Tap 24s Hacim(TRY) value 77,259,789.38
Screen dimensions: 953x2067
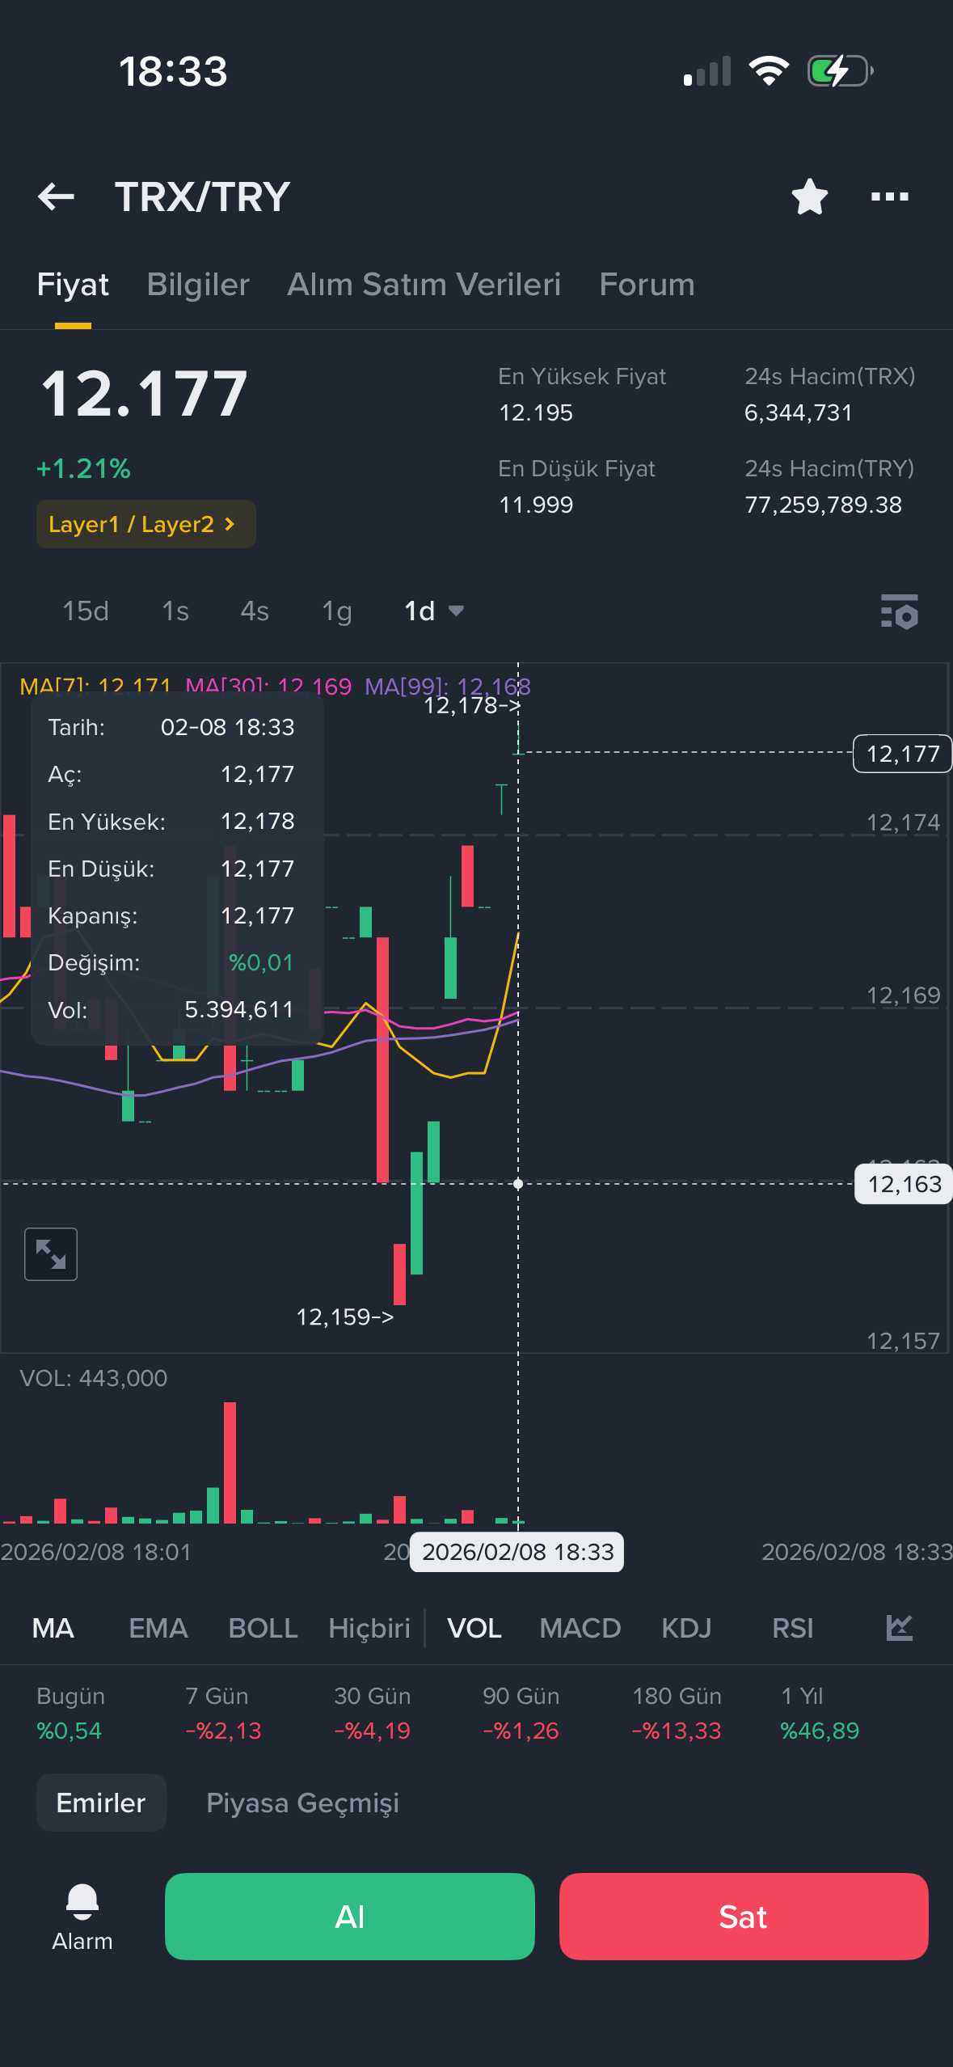(823, 505)
